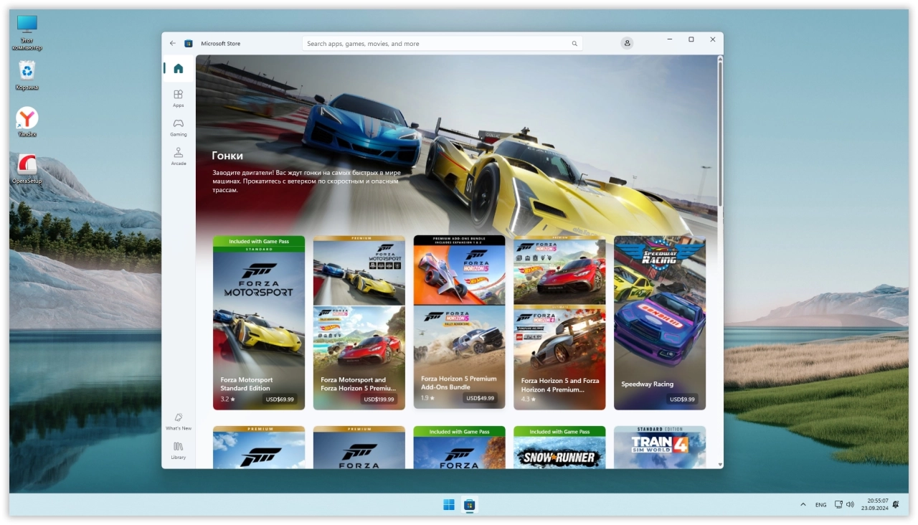
Task: Open the SnowRunner game card
Action: click(559, 448)
